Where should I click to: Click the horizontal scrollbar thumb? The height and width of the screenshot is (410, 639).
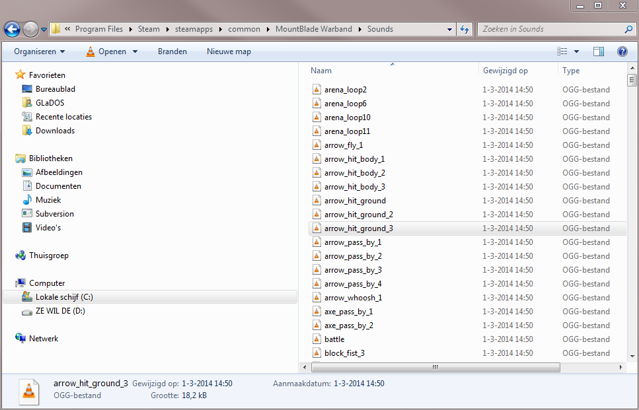[x=435, y=367]
